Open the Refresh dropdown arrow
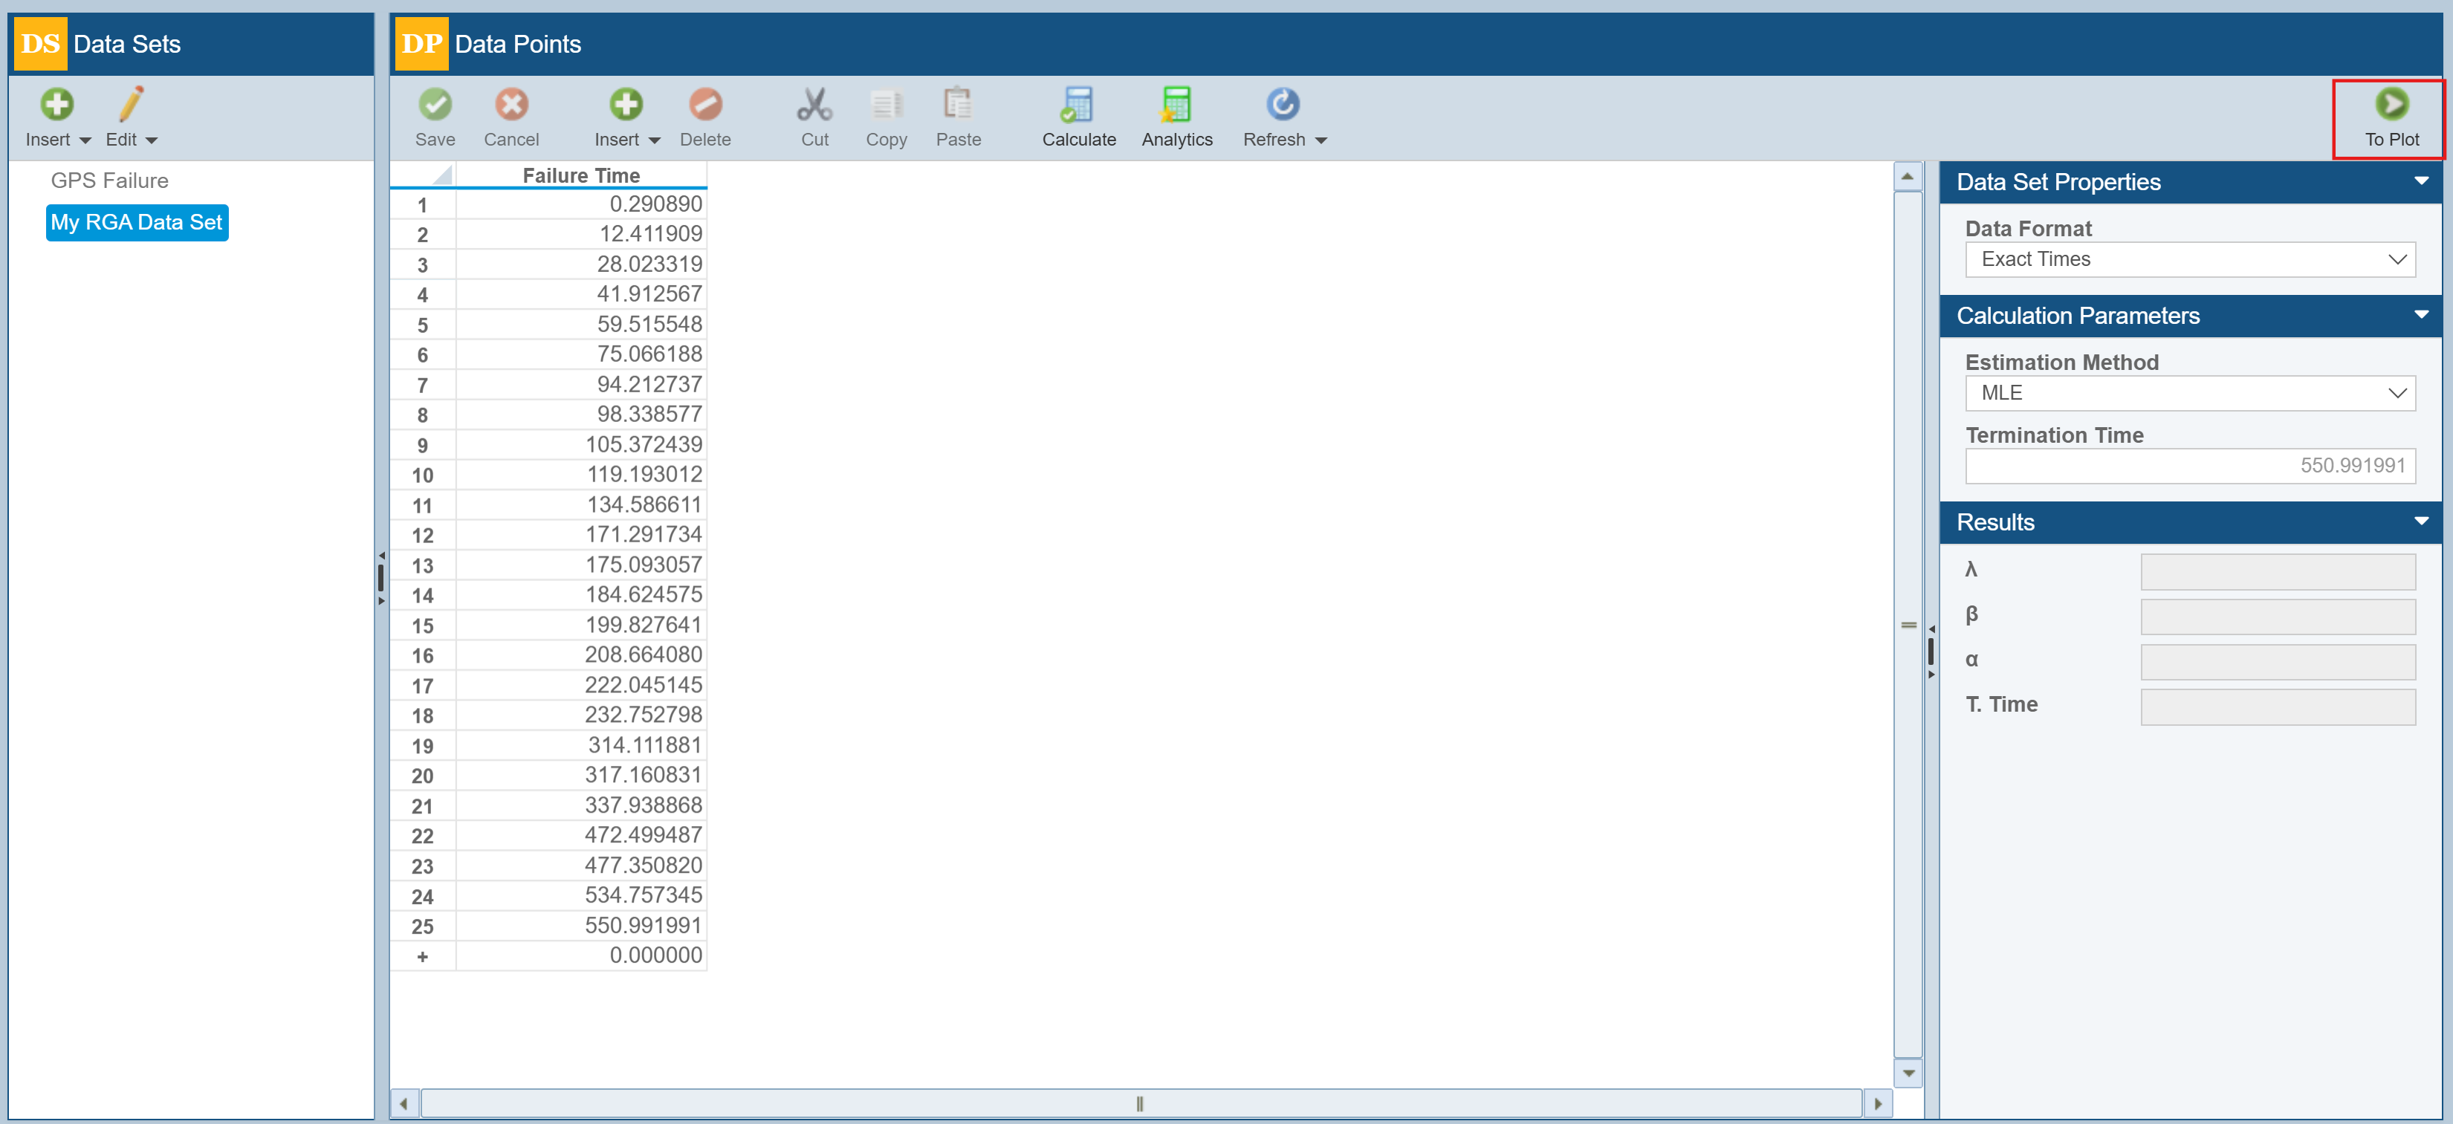This screenshot has height=1124, width=2453. [x=1321, y=141]
